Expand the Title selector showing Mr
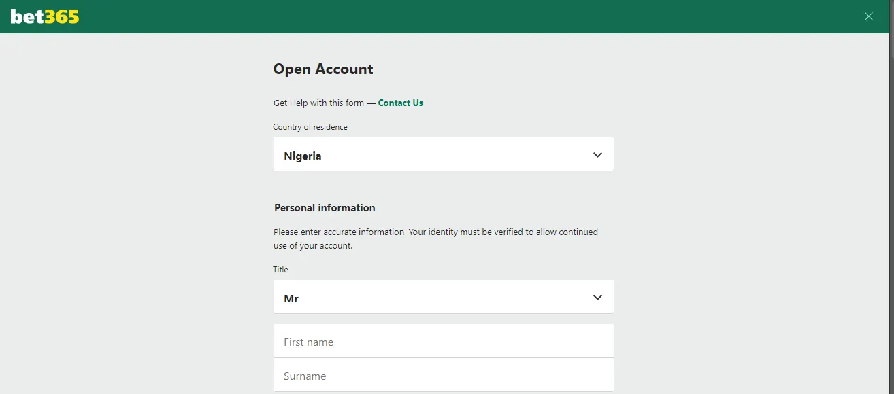The image size is (894, 394). click(443, 297)
